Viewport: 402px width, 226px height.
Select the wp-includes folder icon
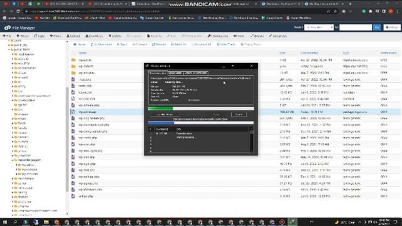[73, 73]
